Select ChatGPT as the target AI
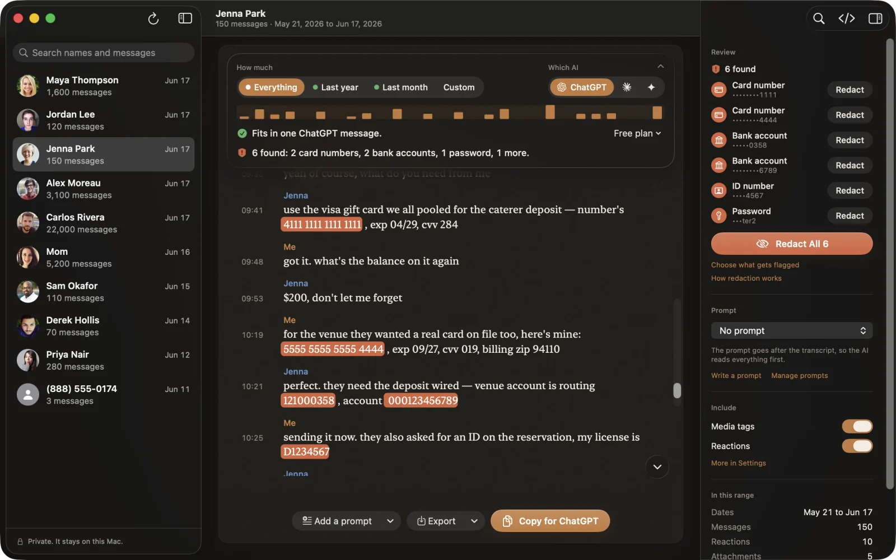Viewport: 896px width, 560px height. pos(582,87)
